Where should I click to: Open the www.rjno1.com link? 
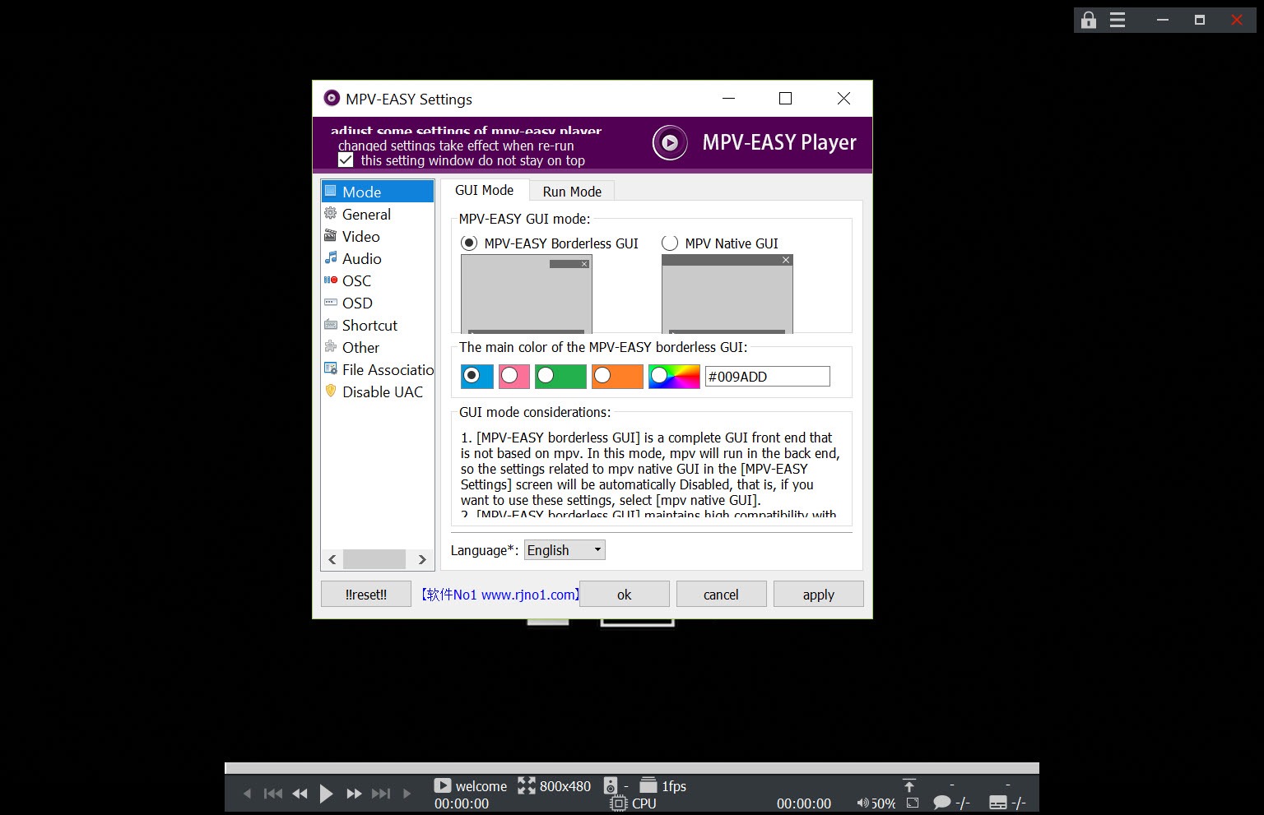point(498,594)
